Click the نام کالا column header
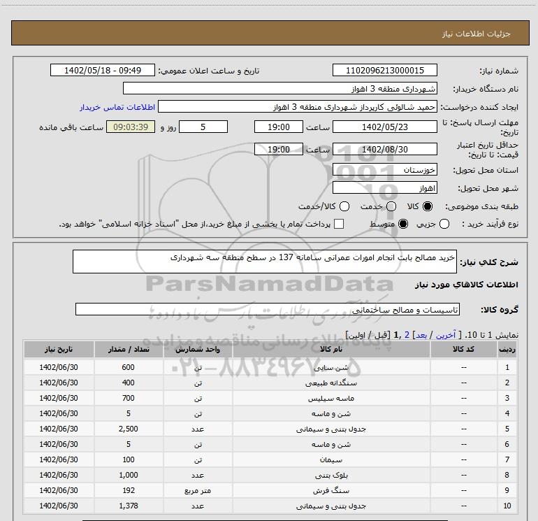 click(x=331, y=349)
